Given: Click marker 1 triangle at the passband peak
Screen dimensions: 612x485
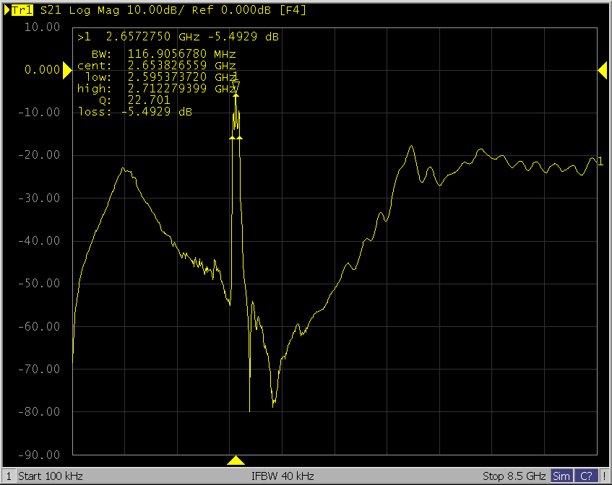Looking at the screenshot, I should pyautogui.click(x=236, y=87).
